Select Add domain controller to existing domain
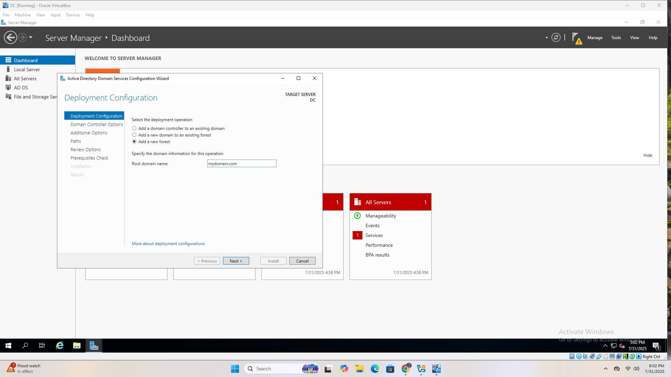This screenshot has width=671, height=377. pos(134,128)
